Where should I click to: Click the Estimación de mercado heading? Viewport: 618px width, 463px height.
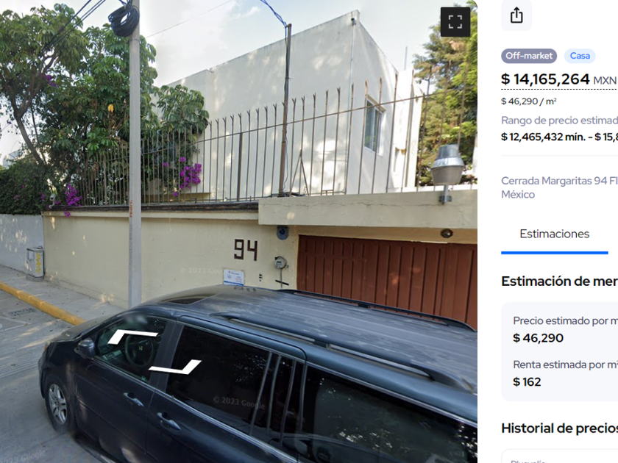tap(559, 281)
